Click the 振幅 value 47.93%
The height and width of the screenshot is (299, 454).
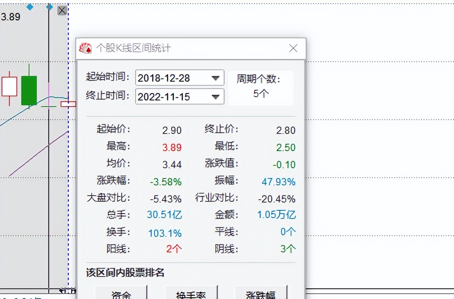pyautogui.click(x=278, y=182)
